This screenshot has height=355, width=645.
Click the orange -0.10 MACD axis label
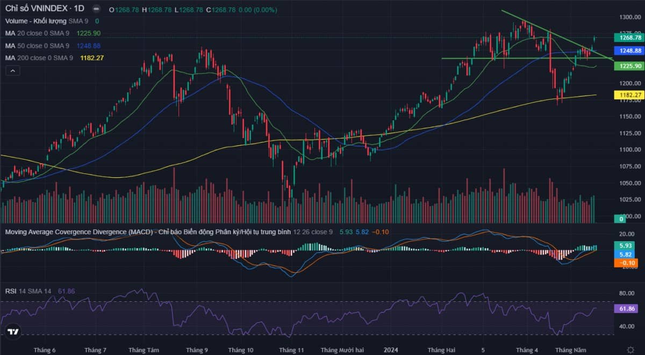[626, 263]
